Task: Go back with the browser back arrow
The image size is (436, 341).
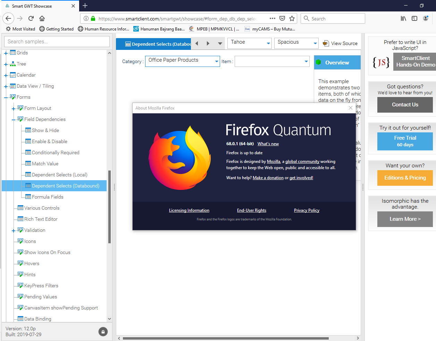Action: [8, 18]
